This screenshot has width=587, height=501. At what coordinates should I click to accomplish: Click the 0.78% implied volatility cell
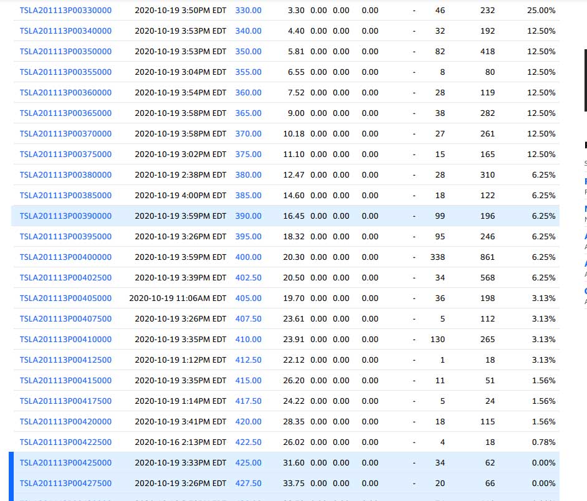pyautogui.click(x=543, y=443)
